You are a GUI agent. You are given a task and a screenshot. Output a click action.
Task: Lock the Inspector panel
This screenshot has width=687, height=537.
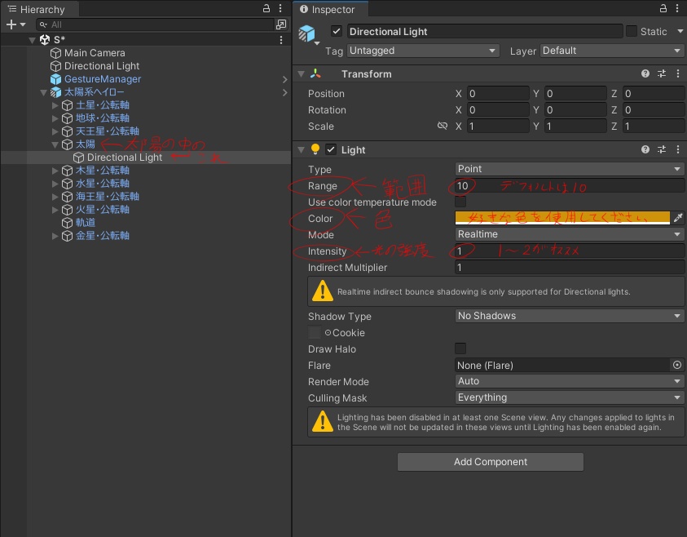[663, 8]
